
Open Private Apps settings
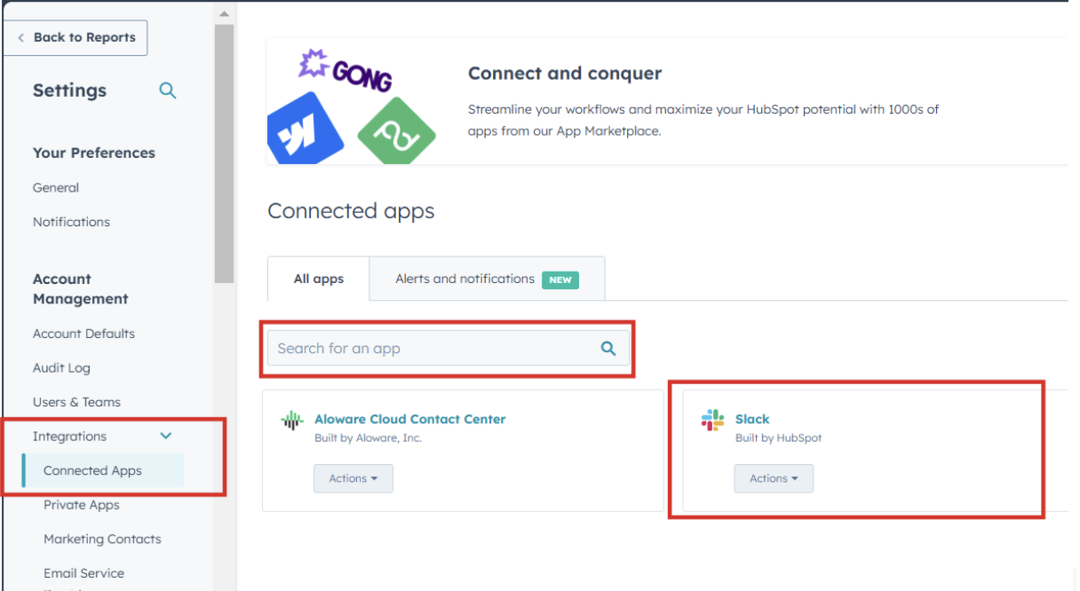click(82, 505)
